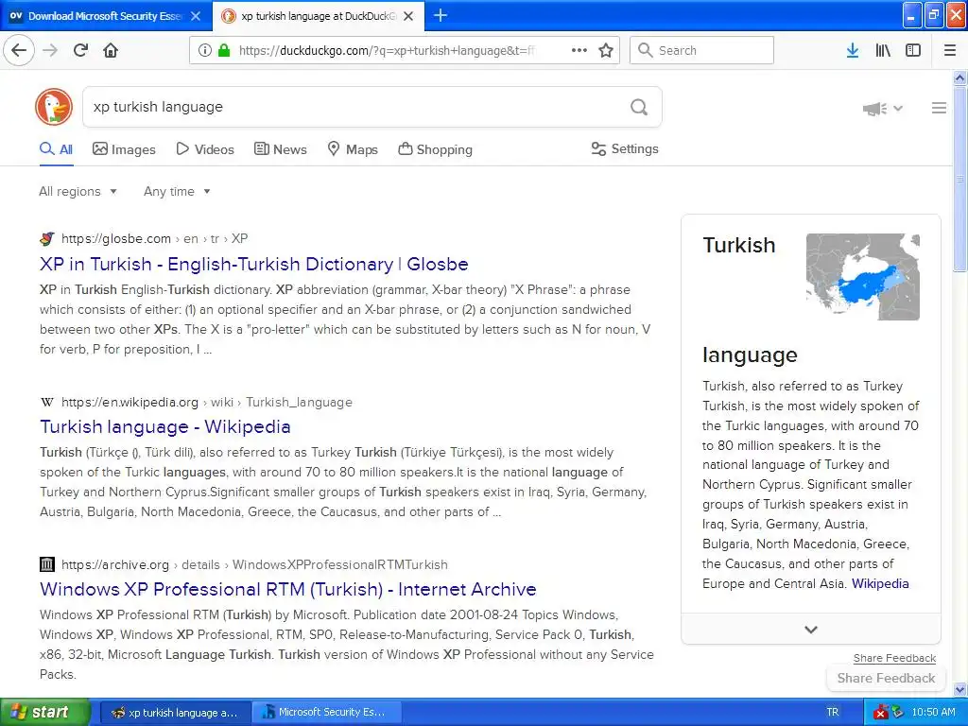This screenshot has width=968, height=726.
Task: Click the Glosbe favicon in first result
Action: 47,238
